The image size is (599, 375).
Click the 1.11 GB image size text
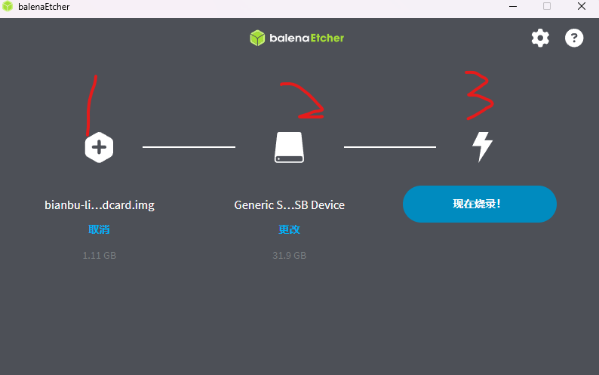coord(100,255)
